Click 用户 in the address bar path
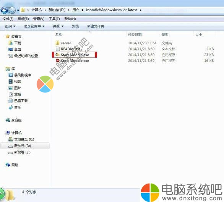224x202 pixels. coord(76,10)
